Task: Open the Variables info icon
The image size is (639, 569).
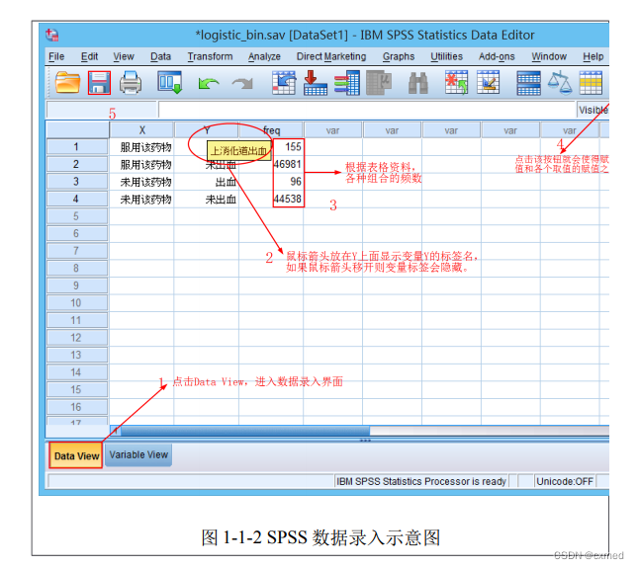Action: pyautogui.click(x=347, y=83)
